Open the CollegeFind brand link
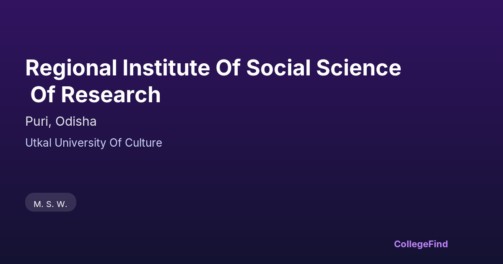 [420, 244]
